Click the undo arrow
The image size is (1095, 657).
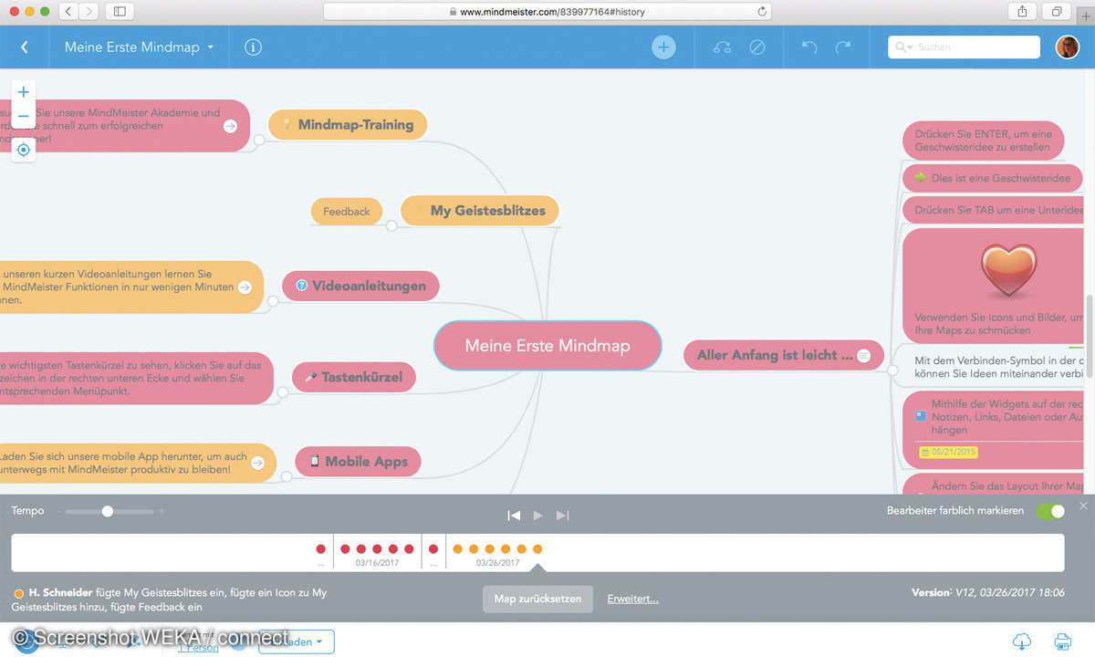point(809,47)
